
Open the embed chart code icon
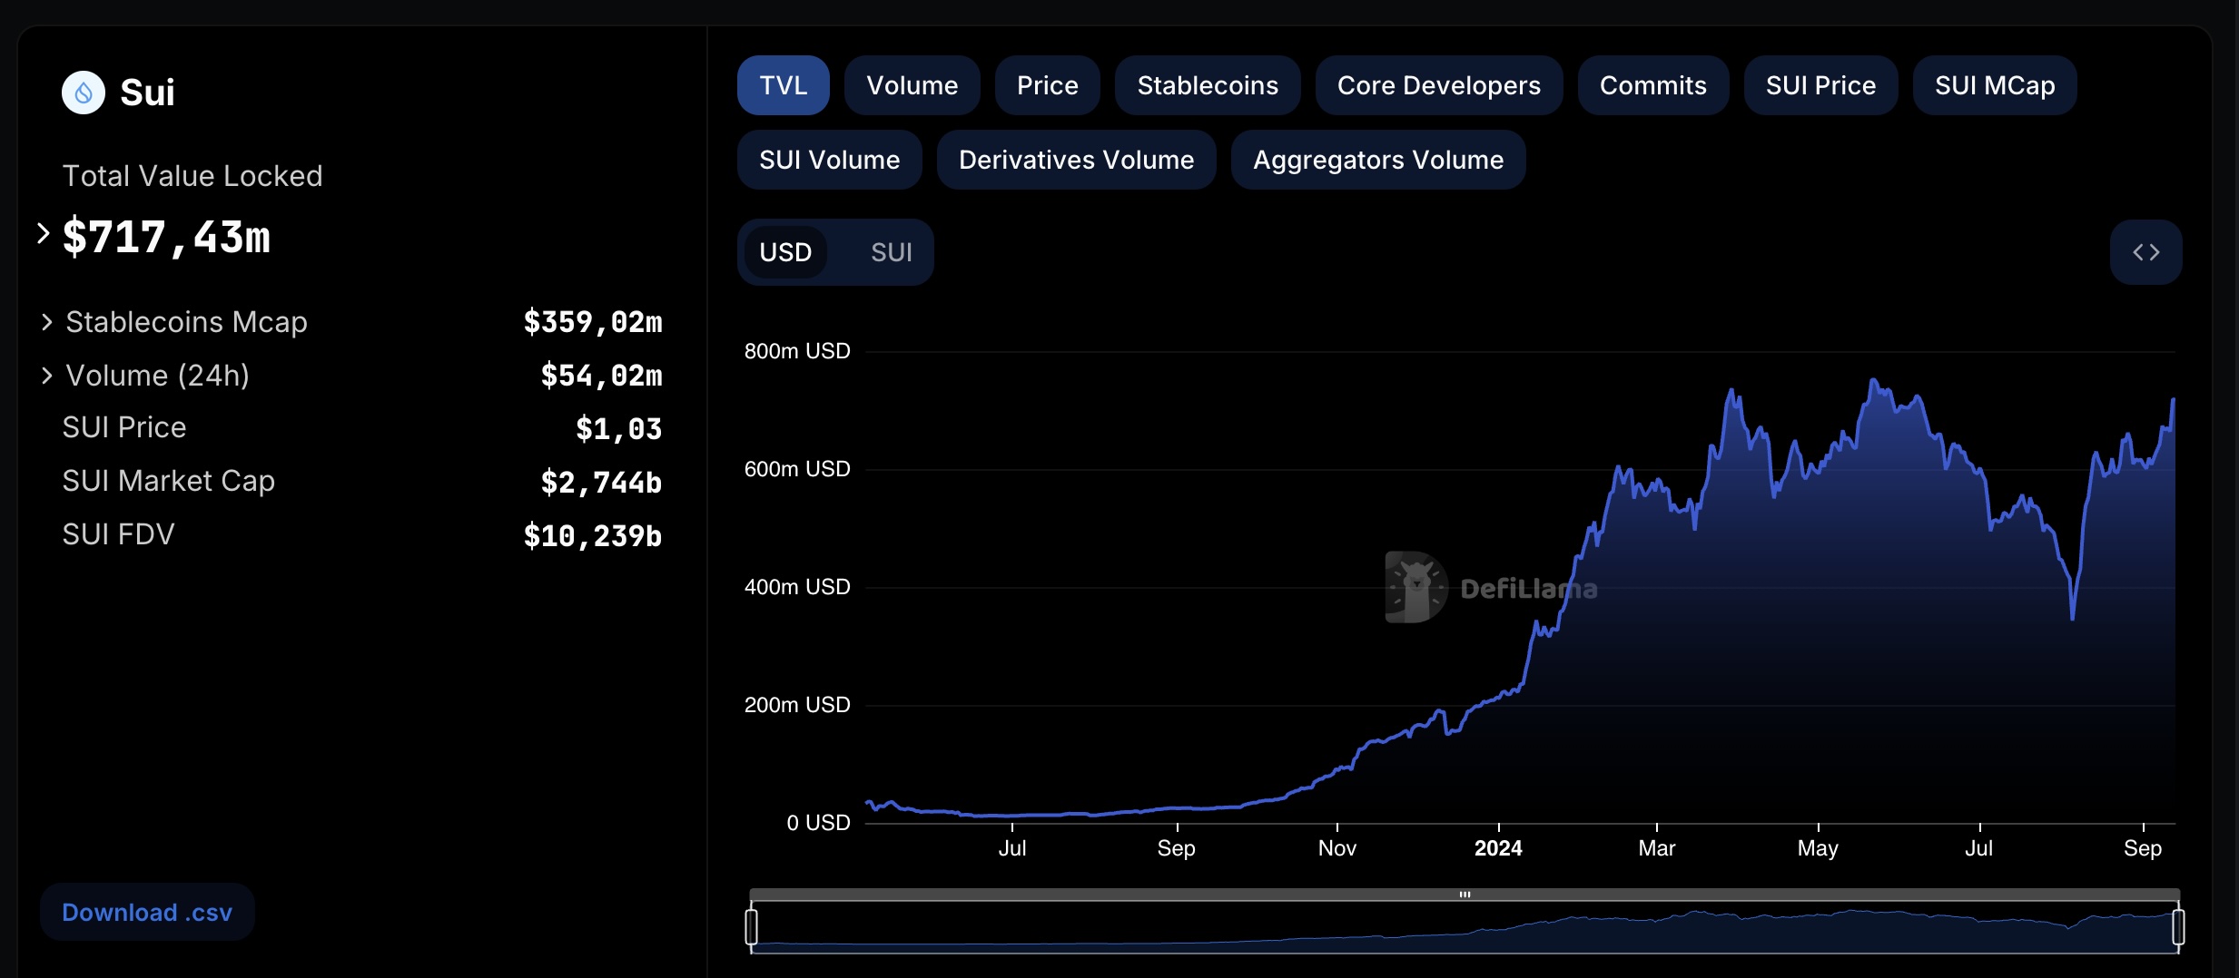click(x=2145, y=252)
